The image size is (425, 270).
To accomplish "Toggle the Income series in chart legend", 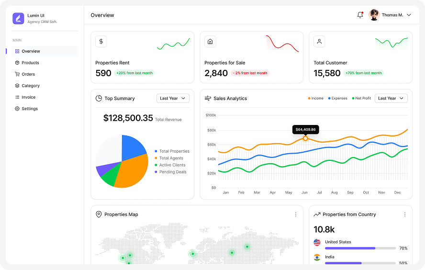I will pos(316,98).
